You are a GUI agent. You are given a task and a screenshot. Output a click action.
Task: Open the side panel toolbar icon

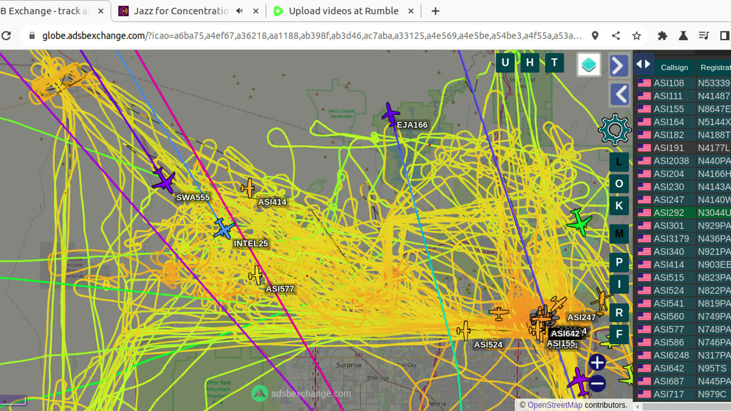pyautogui.click(x=725, y=35)
